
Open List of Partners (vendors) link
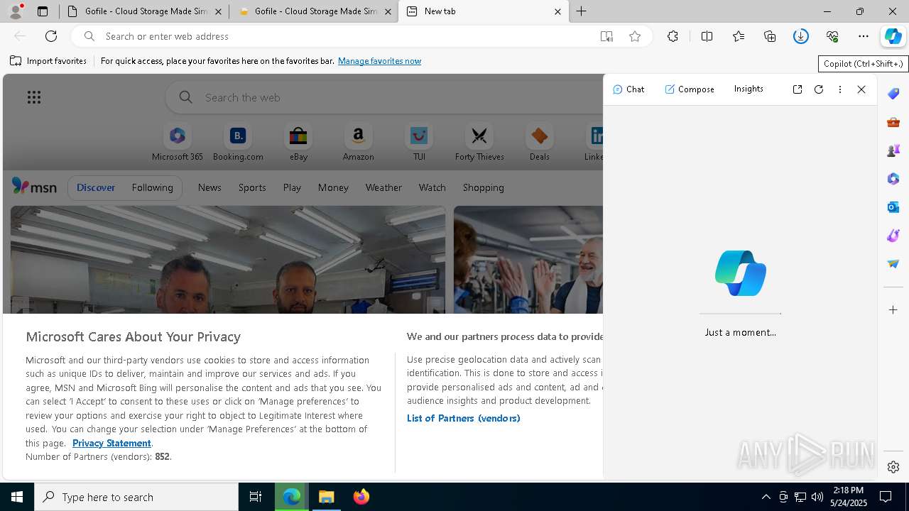coord(464,418)
